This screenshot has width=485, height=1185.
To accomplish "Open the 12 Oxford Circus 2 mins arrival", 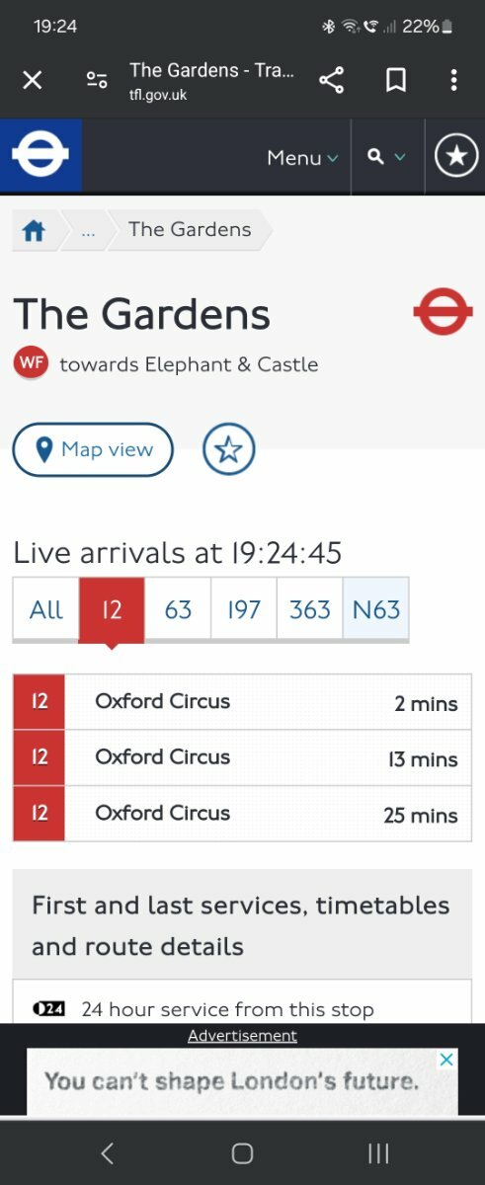I will (242, 702).
